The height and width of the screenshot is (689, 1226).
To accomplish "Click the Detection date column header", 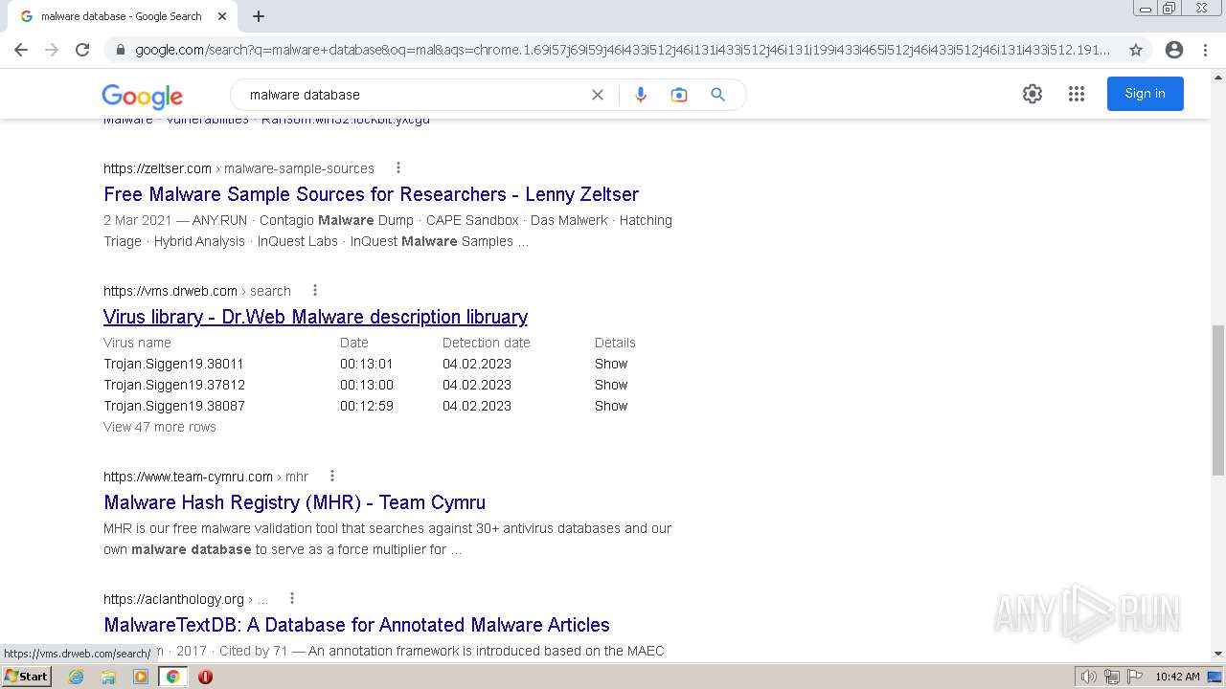I will (487, 343).
